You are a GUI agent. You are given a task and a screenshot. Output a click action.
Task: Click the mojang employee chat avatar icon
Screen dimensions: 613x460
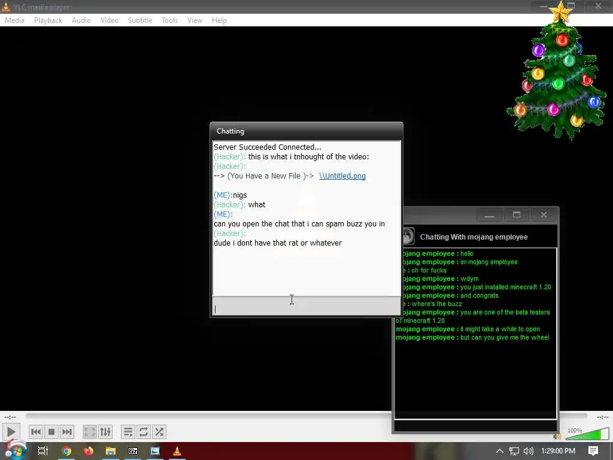(x=408, y=236)
